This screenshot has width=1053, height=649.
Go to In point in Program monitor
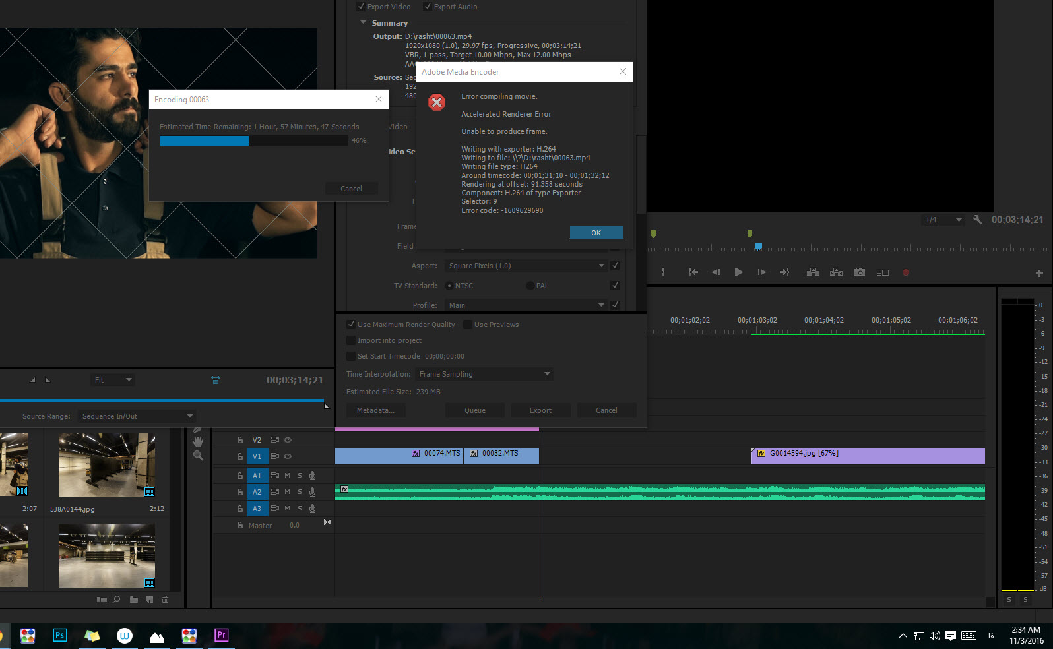click(693, 272)
